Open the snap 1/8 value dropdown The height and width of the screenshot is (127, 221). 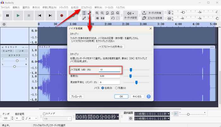[x=57, y=119]
